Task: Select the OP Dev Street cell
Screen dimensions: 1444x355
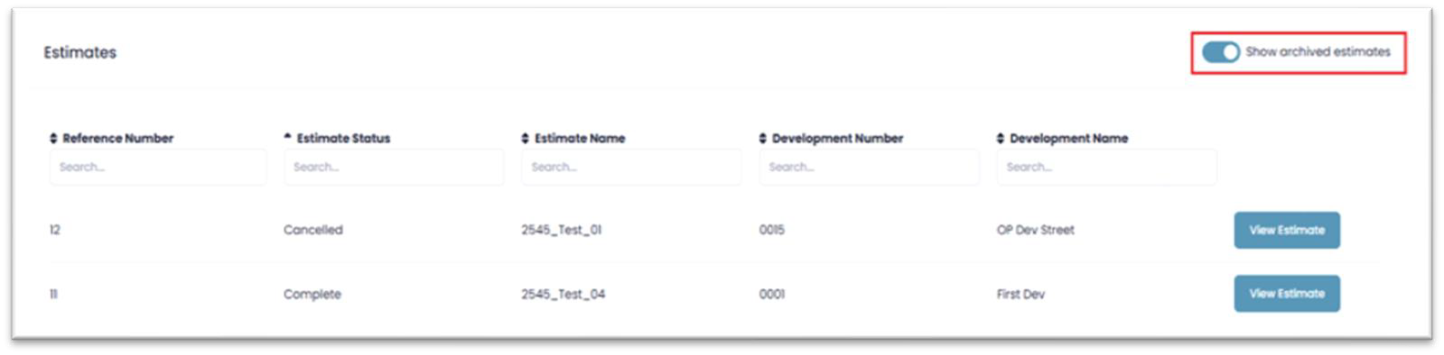Action: [1036, 230]
